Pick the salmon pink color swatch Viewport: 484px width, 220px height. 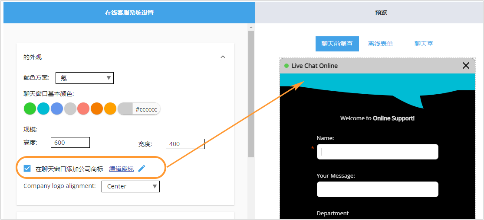83,109
